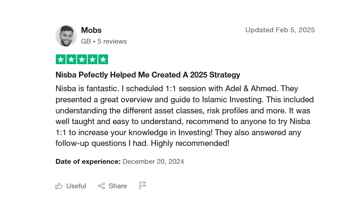Open the Mobs reviewer profile name
Image resolution: width=362 pixels, height=214 pixels.
coord(91,30)
